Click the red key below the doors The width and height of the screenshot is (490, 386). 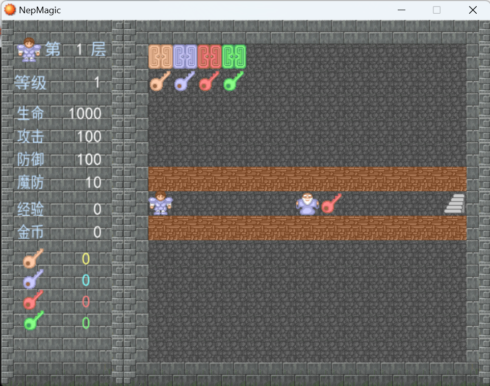coord(209,81)
